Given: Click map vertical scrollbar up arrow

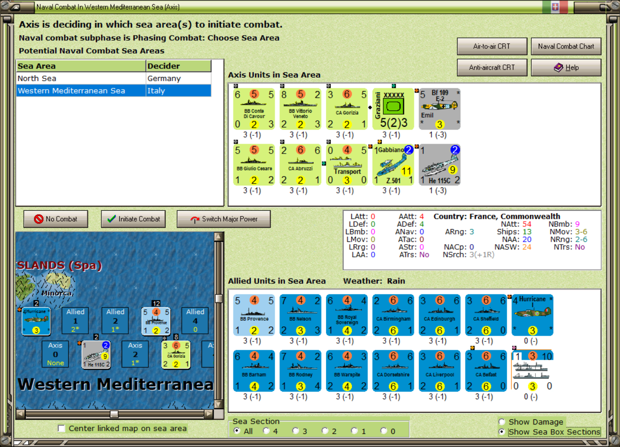Looking at the screenshot, I should [218, 236].
